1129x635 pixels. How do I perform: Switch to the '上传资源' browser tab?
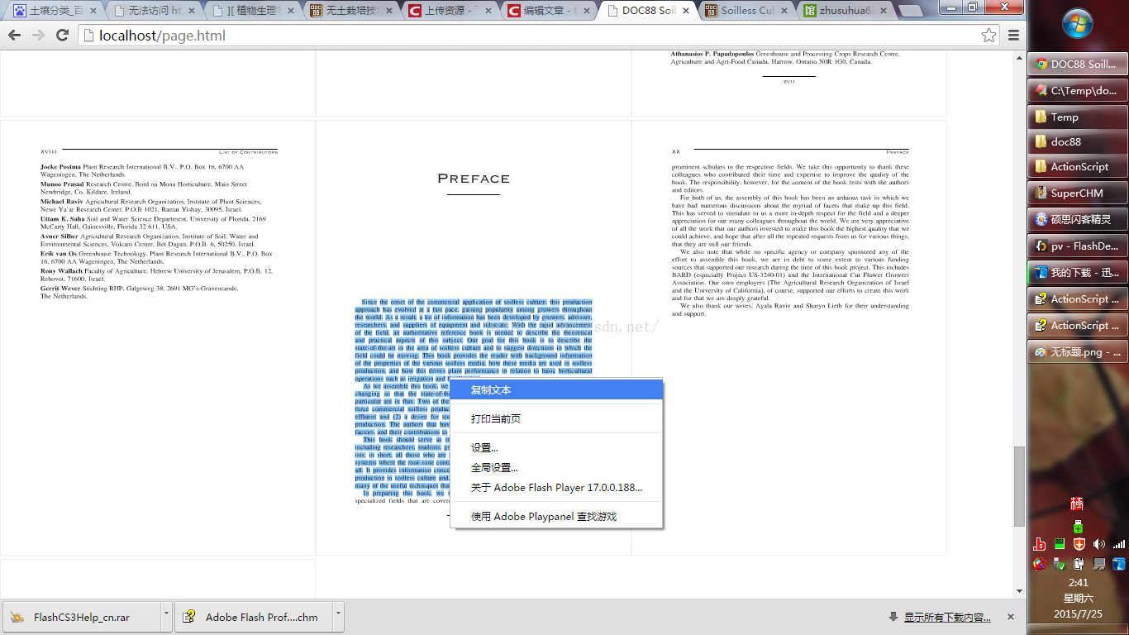click(450, 11)
